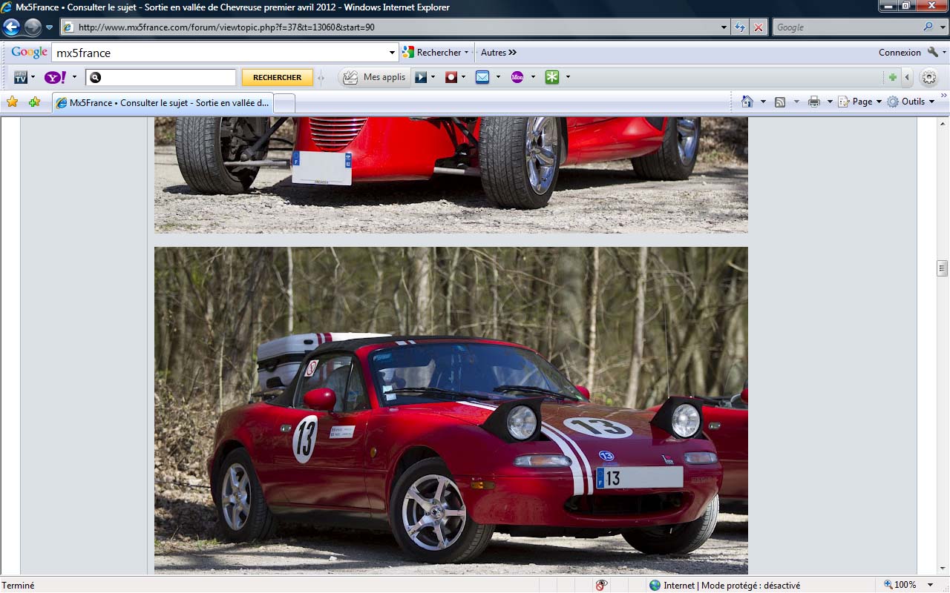Click the purple Mon round icon
Viewport: 950px width, 593px height.
tap(517, 77)
